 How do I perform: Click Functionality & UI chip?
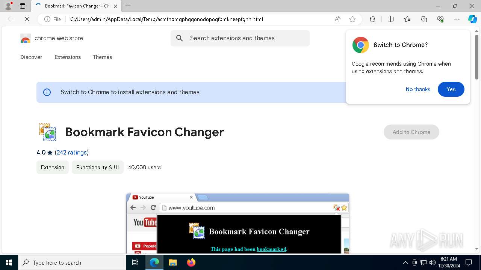click(97, 167)
